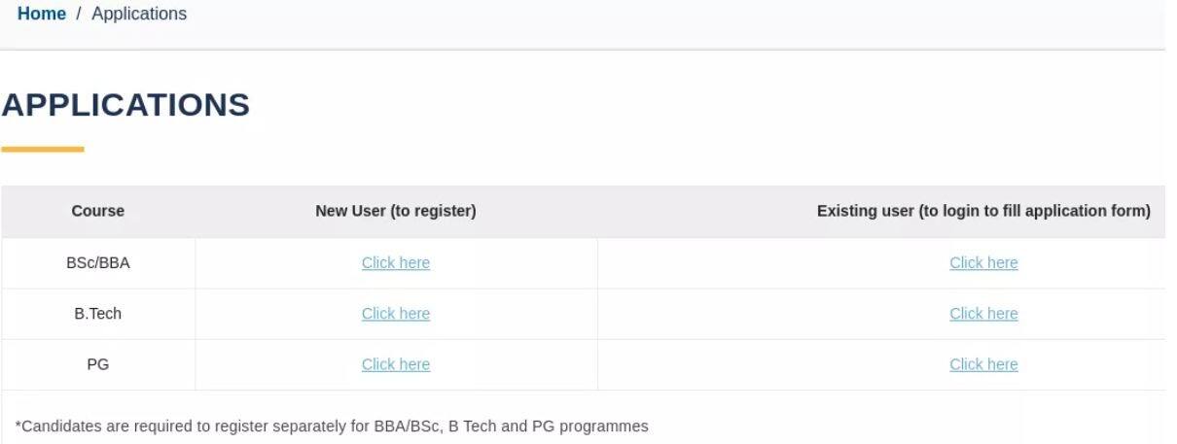Open BSc/BBA existing user login link
The height and width of the screenshot is (444, 1177).
click(983, 263)
